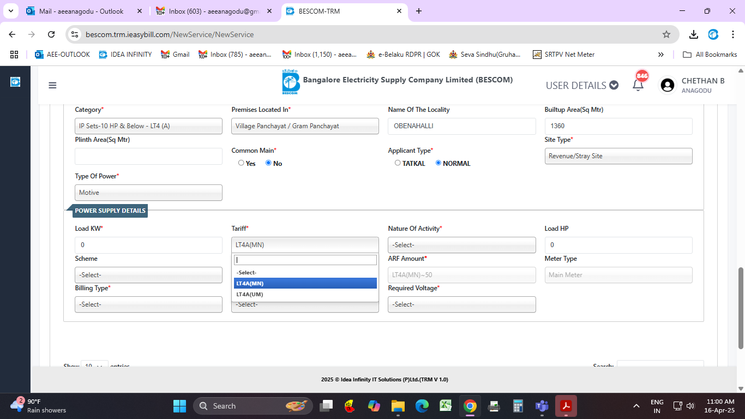Open Adobe Acrobat from the taskbar
The image size is (745, 419).
pos(566,406)
